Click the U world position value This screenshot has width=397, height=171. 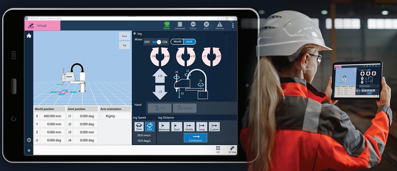[52, 140]
